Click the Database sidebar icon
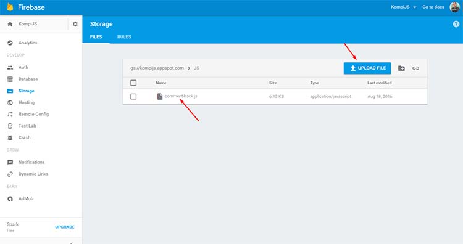463x244 pixels. point(10,79)
